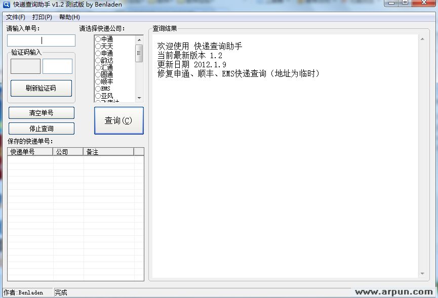Select the 中通 courier radio button

(98, 39)
